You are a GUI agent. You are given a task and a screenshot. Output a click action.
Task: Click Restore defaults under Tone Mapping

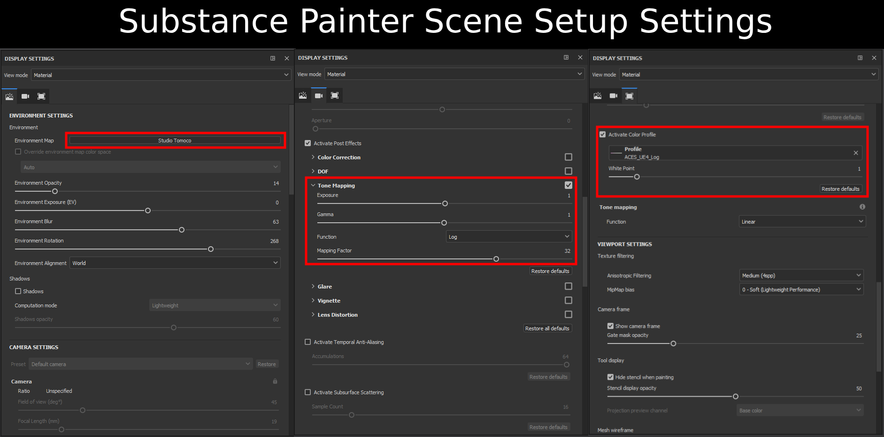point(550,271)
